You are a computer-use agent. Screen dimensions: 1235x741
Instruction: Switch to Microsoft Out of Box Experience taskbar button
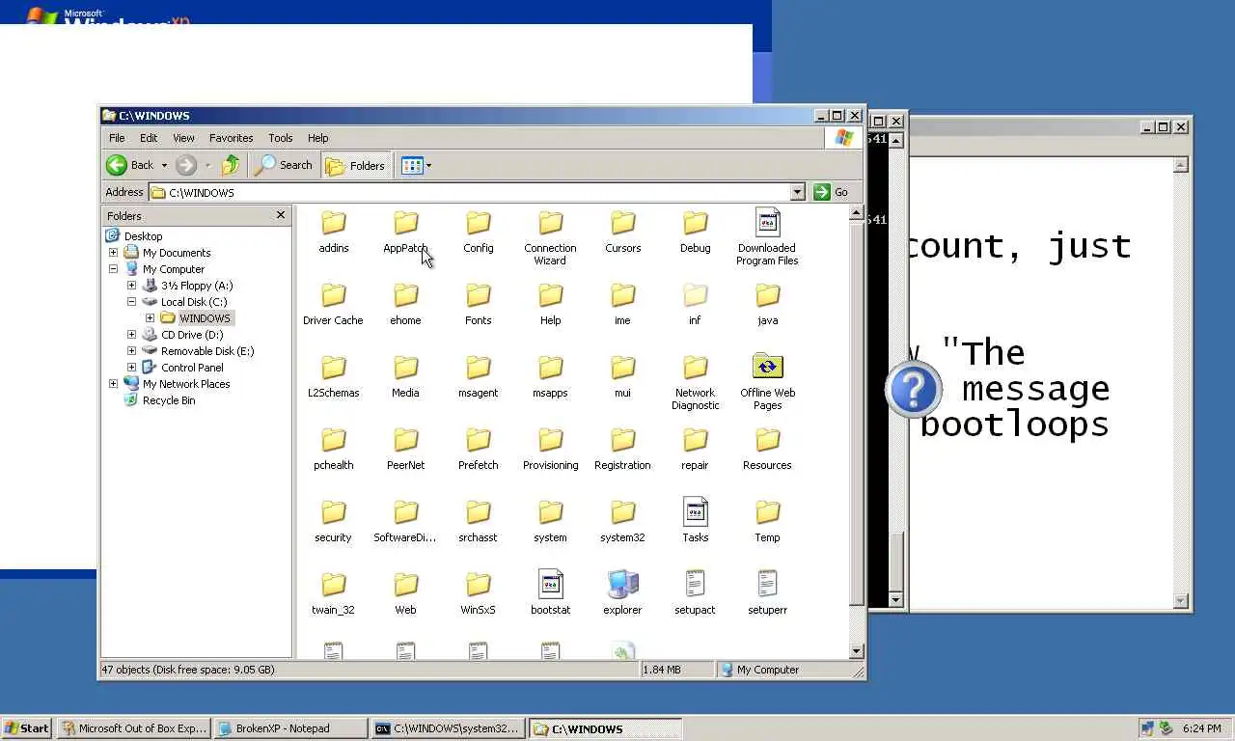tap(133, 728)
